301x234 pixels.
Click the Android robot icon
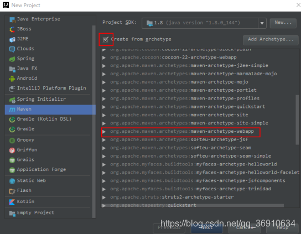[12, 79]
